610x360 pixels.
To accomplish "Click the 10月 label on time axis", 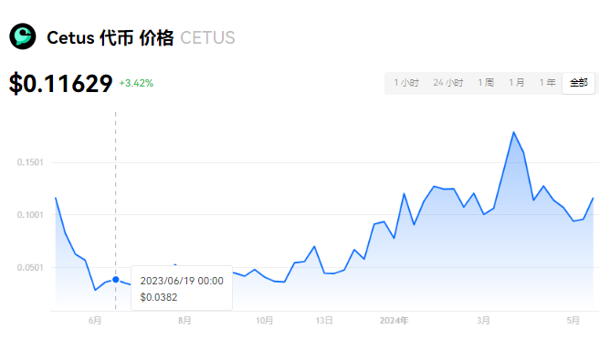I will point(265,321).
